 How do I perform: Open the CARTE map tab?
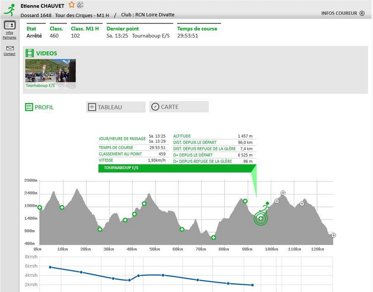point(179,107)
